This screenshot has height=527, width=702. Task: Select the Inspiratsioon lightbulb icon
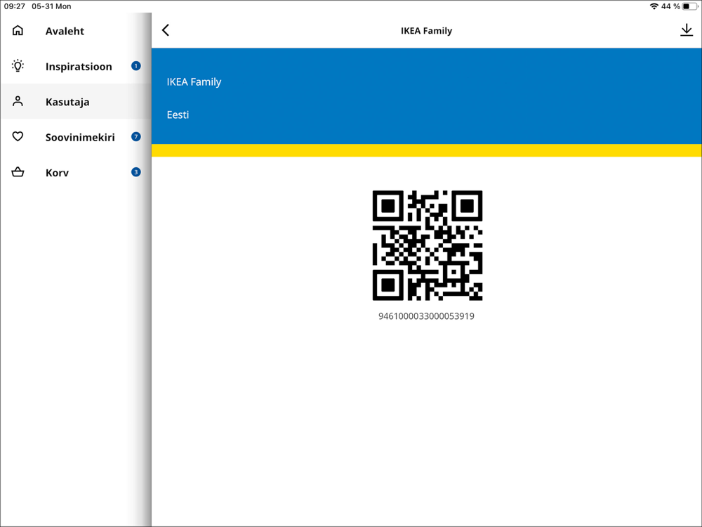18,66
